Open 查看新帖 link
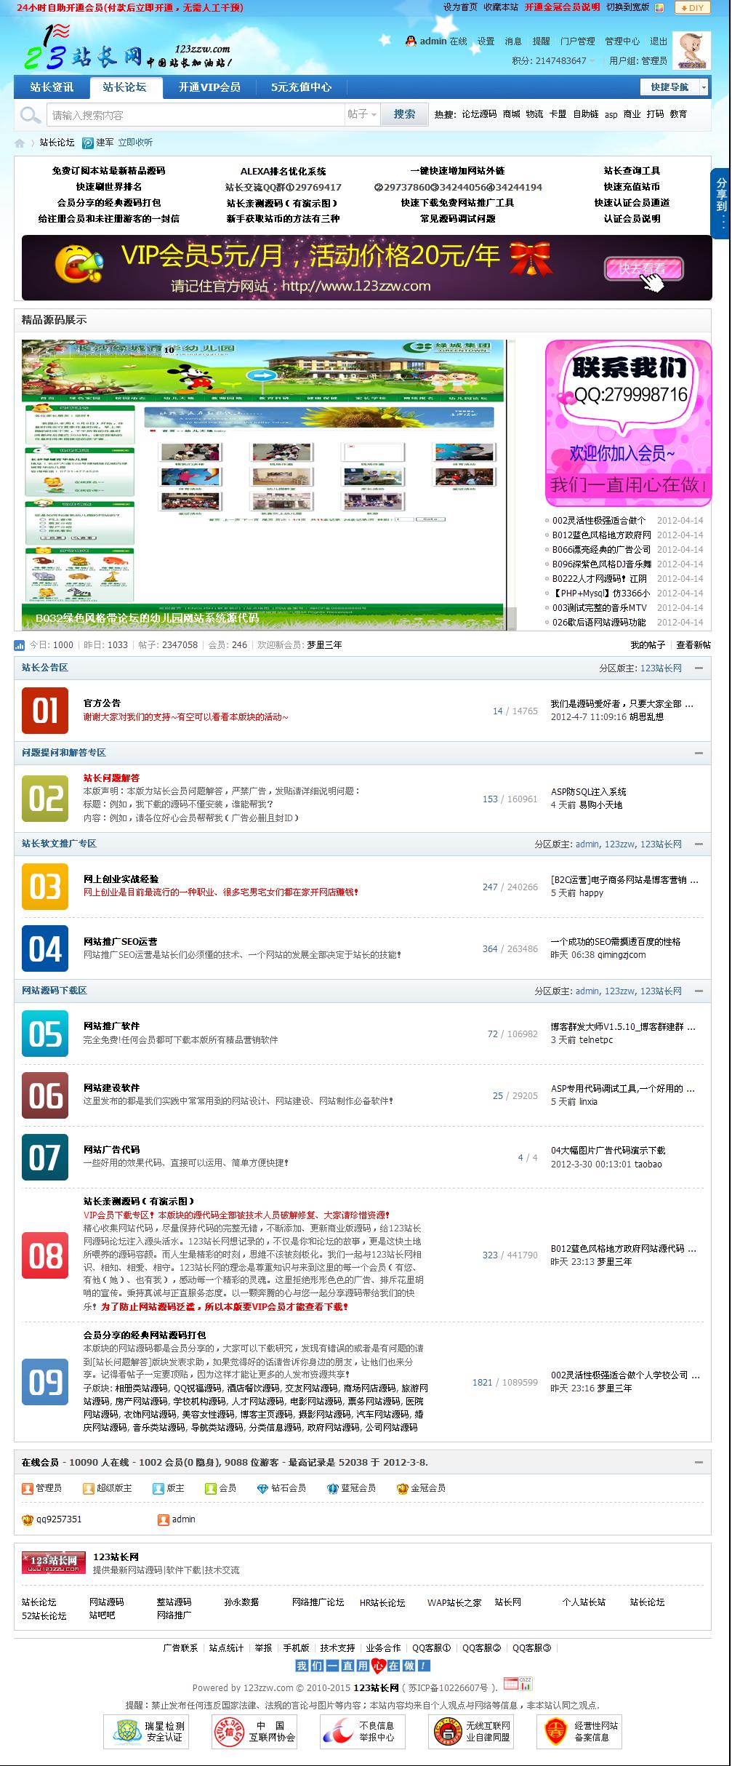Viewport: 732px width, 1766px height. 693,645
